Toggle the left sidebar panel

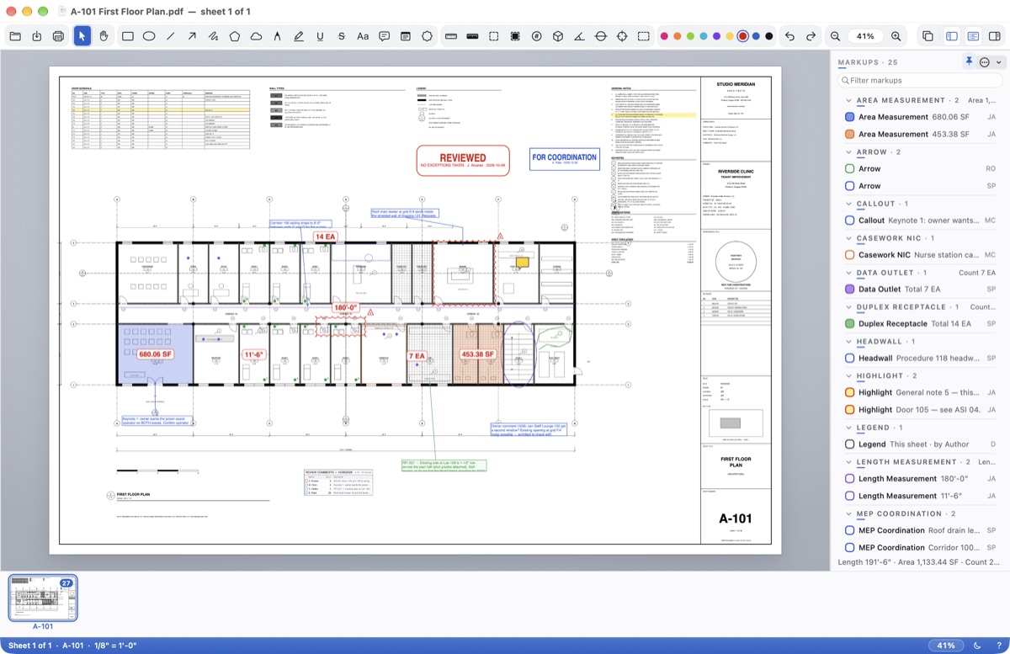tap(951, 36)
